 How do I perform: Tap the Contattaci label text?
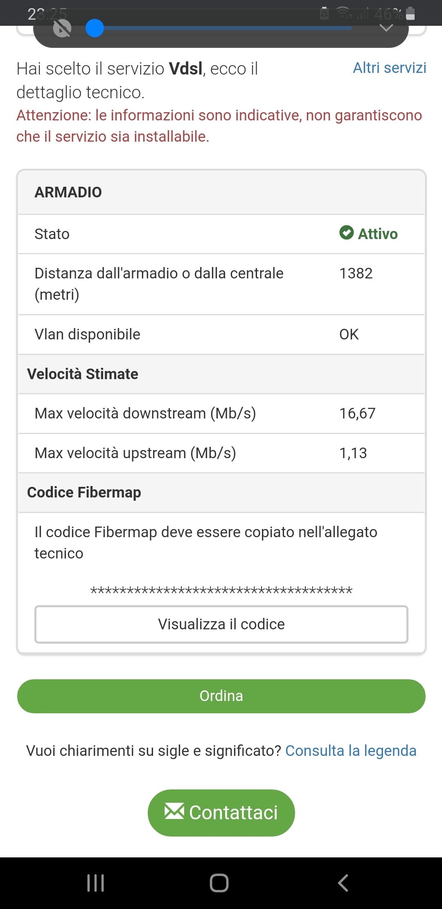click(x=233, y=813)
